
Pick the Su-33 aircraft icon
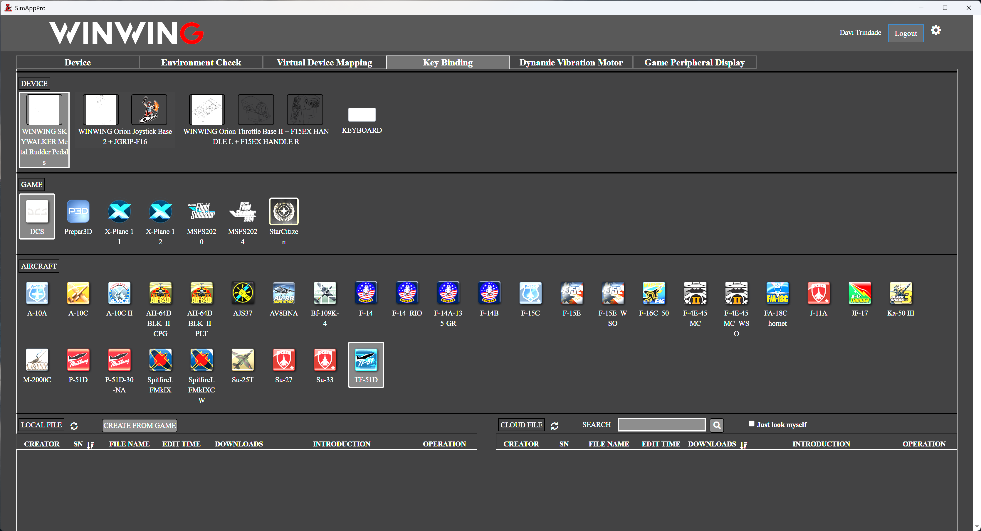click(x=325, y=360)
